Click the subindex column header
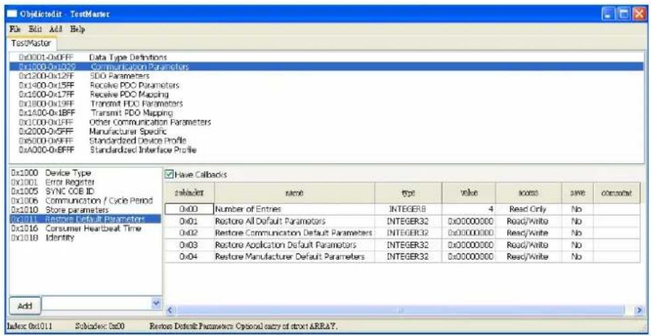 click(x=190, y=193)
